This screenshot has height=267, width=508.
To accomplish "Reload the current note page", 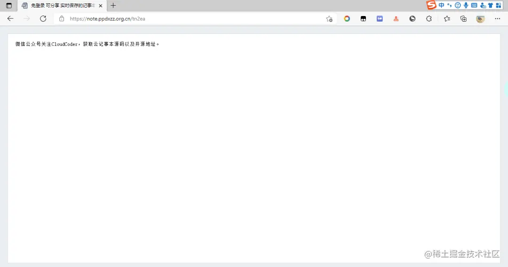I will click(x=43, y=18).
